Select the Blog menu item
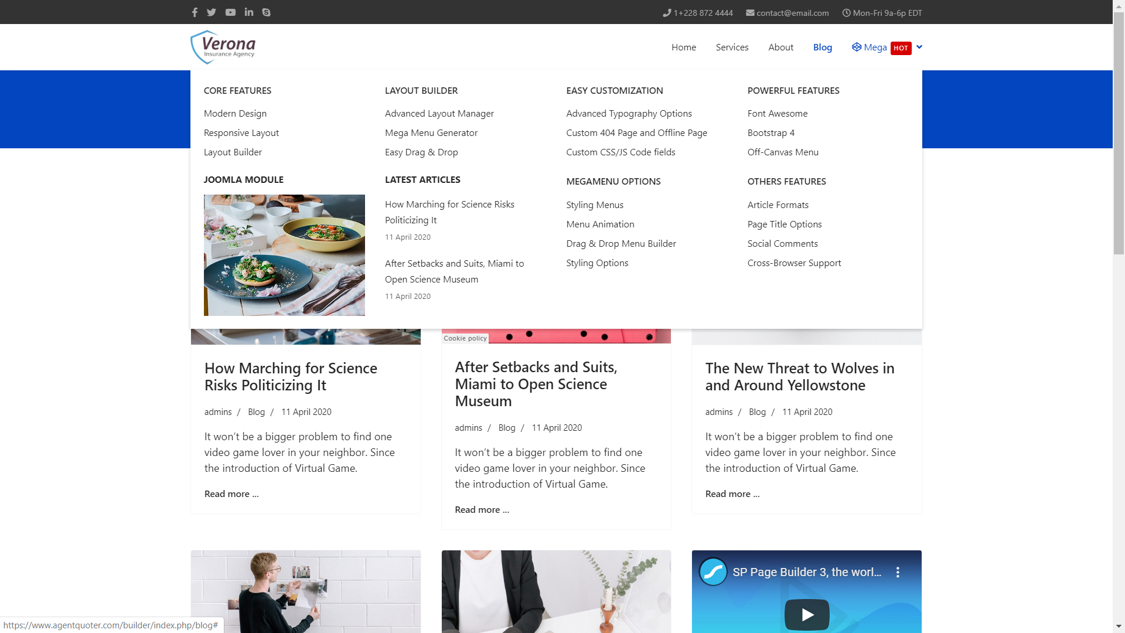1125x633 pixels. [822, 47]
